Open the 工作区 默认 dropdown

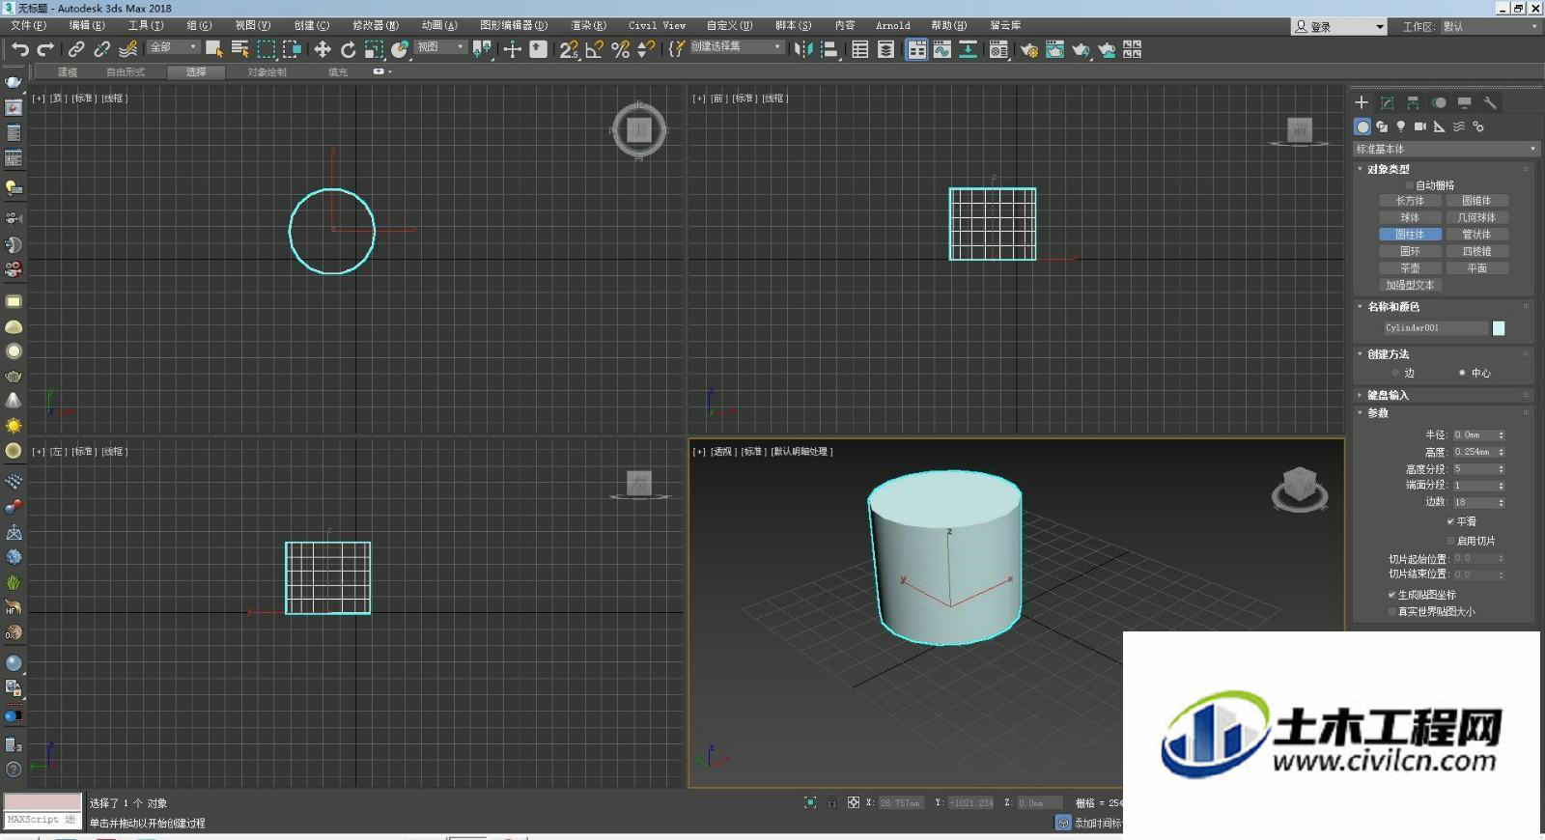click(1490, 27)
